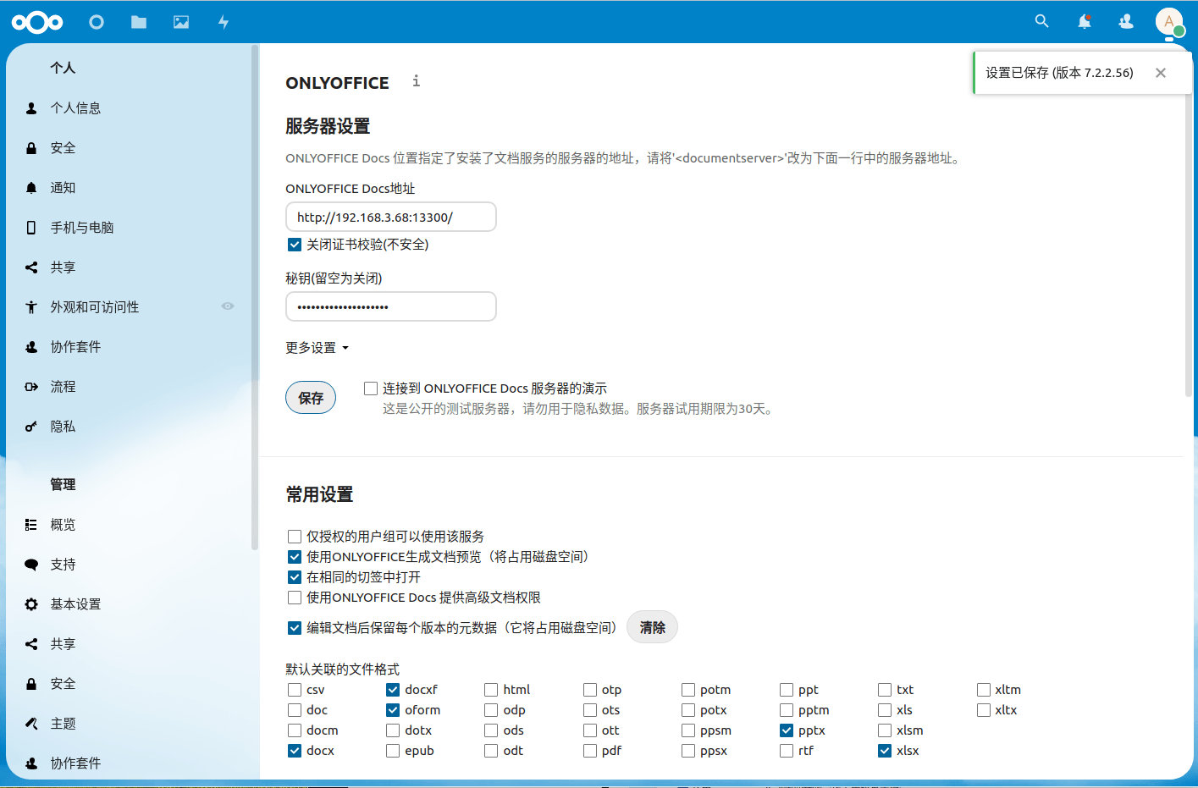
Task: Check the html format box
Action: click(491, 690)
